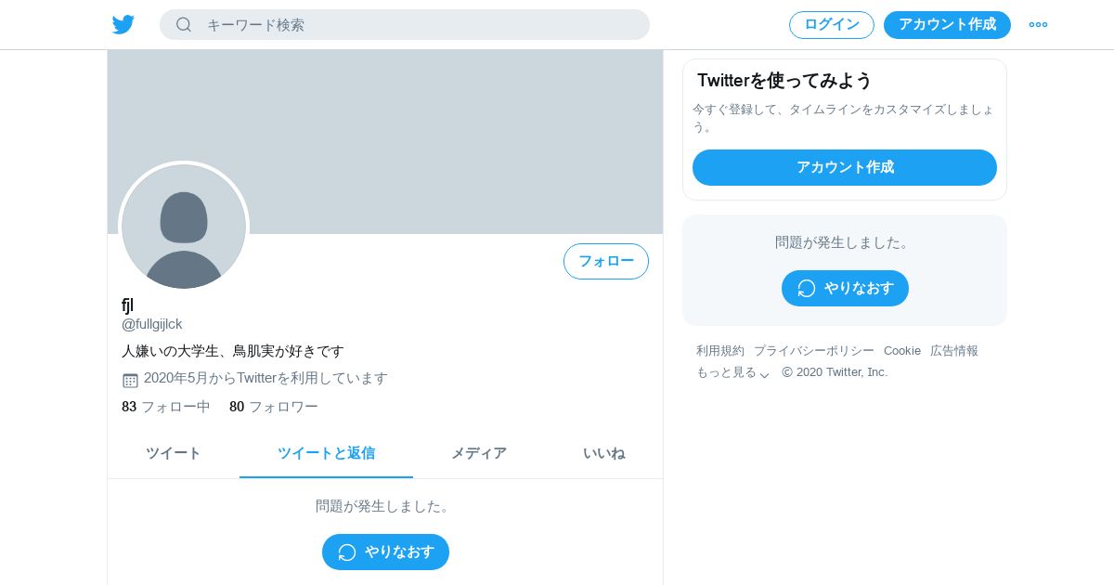Open the メディア tab
This screenshot has height=585, width=1114.
tap(479, 454)
